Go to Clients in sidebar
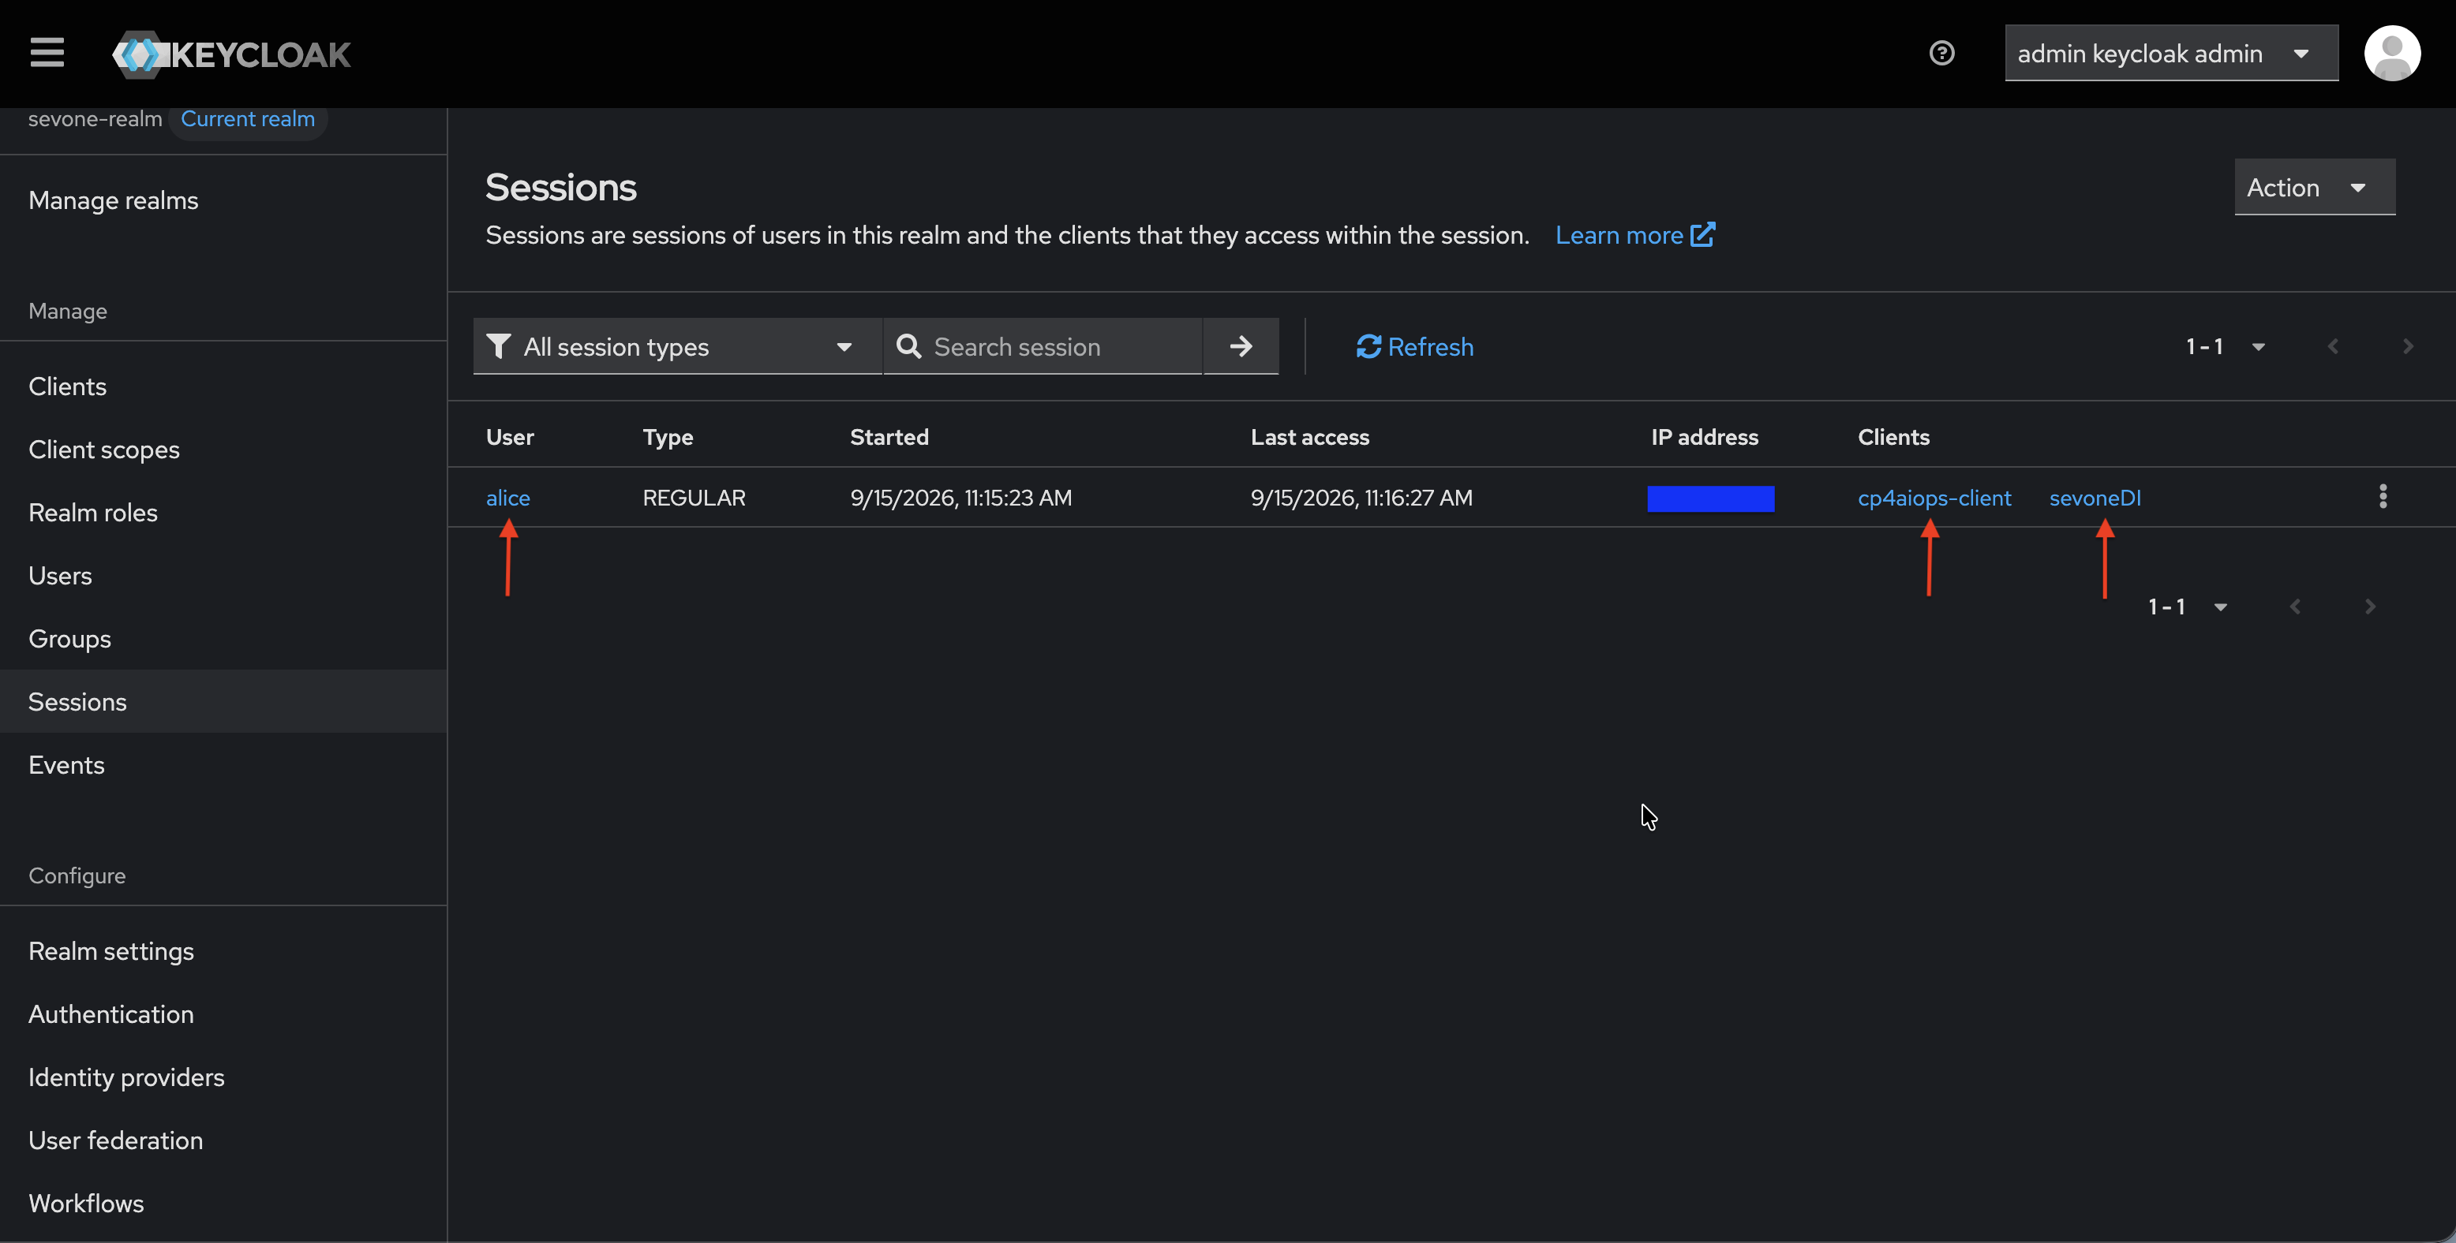2456x1243 pixels. [68, 386]
